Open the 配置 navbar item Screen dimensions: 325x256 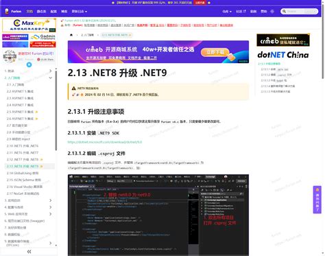coord(53,11)
